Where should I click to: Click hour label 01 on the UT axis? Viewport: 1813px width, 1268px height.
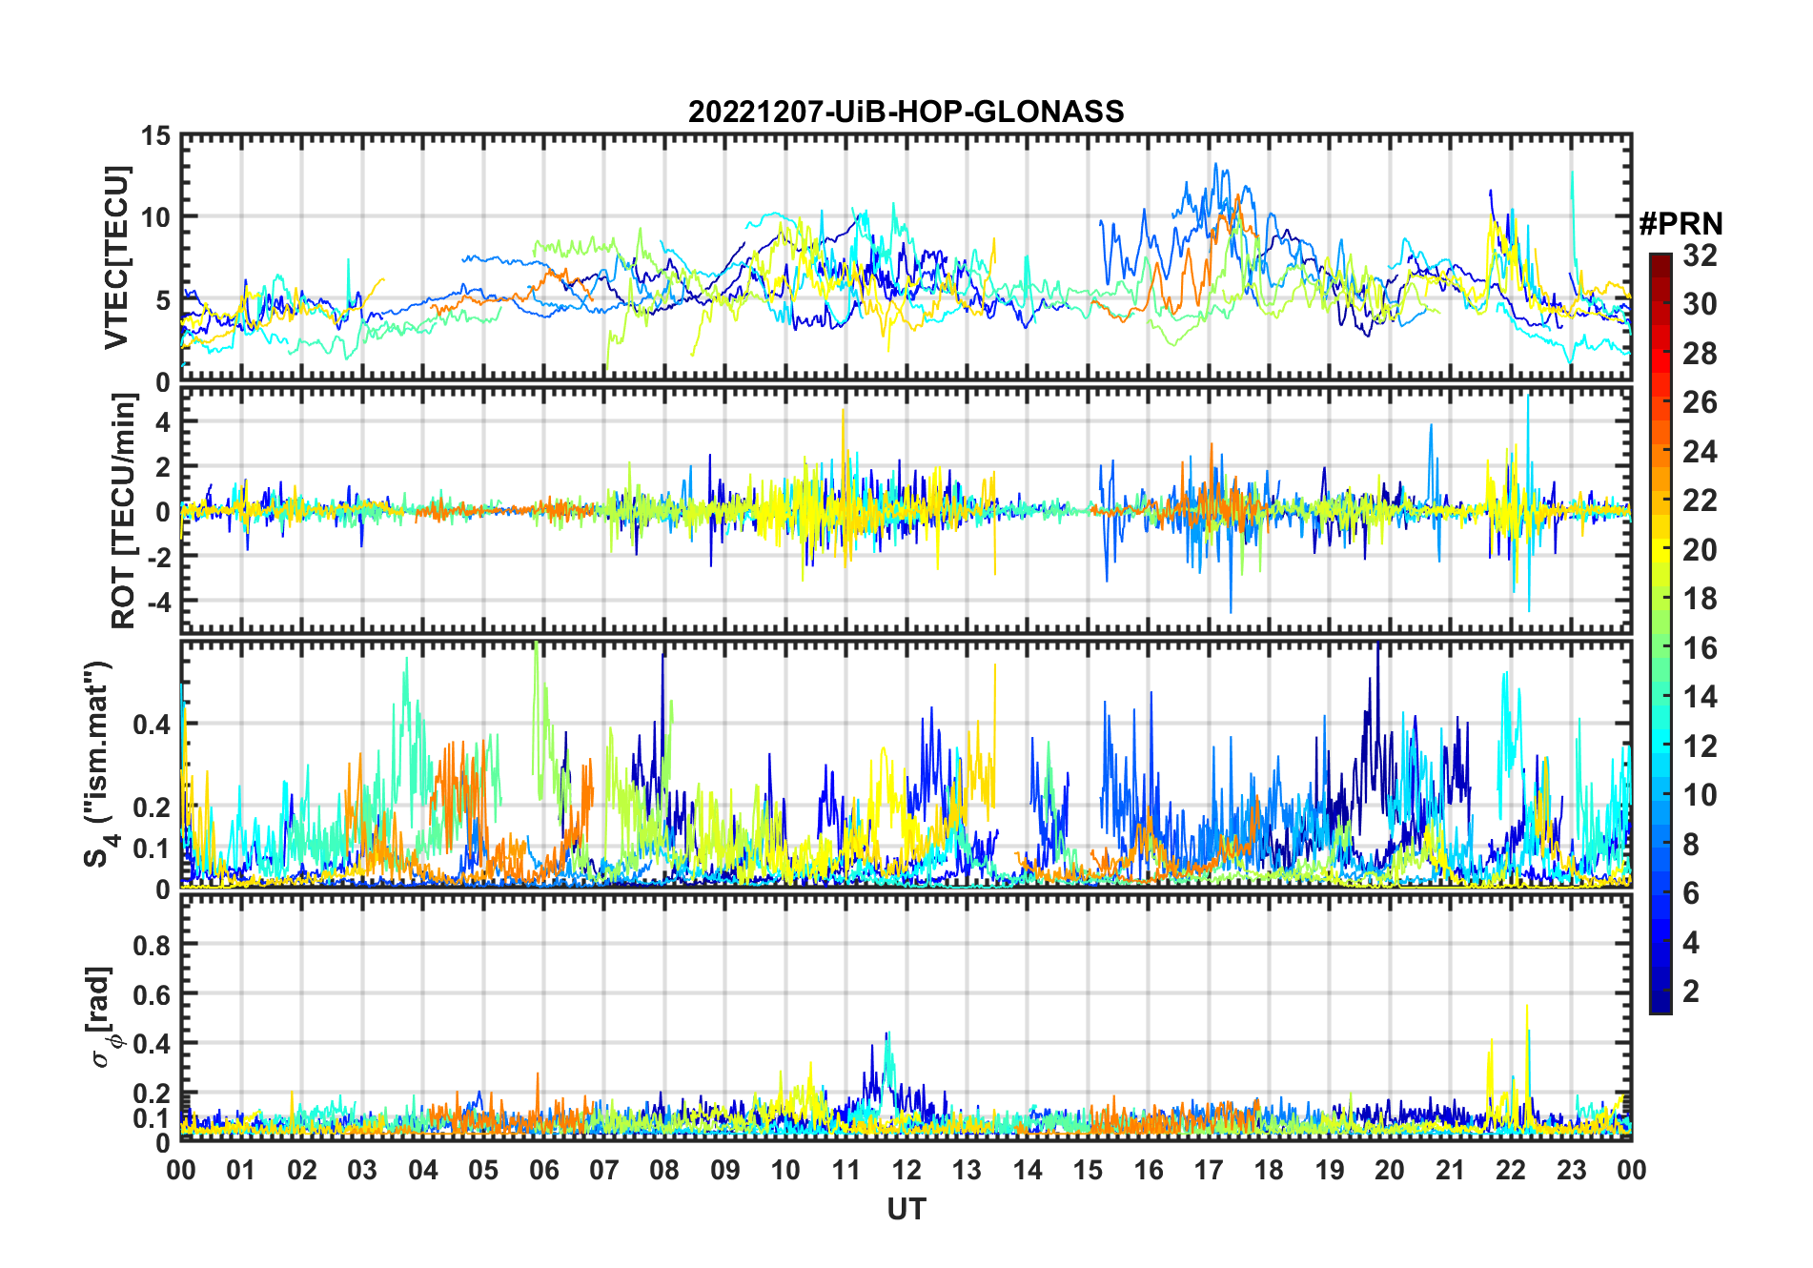(x=241, y=1170)
